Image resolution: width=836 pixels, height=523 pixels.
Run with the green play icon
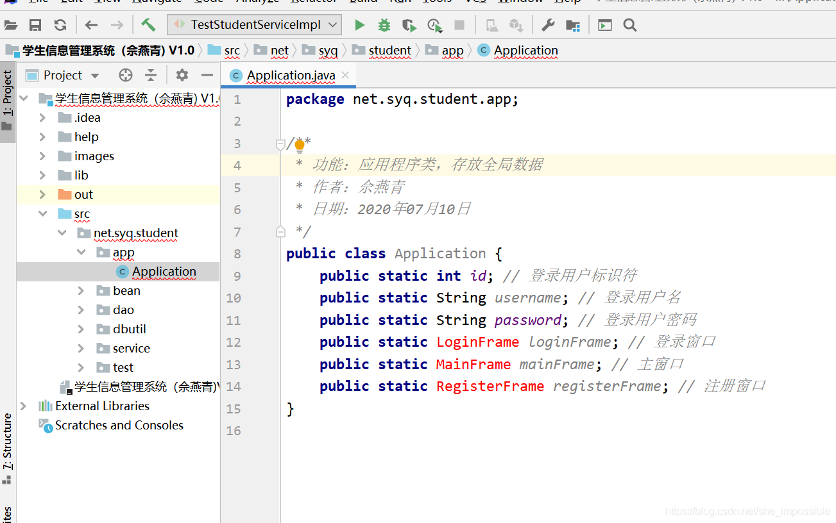click(359, 26)
